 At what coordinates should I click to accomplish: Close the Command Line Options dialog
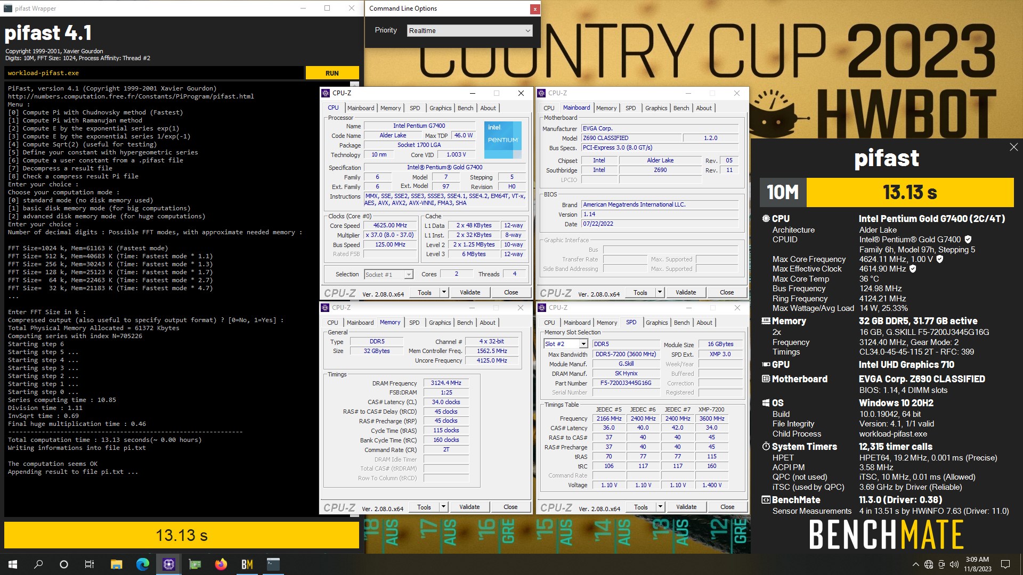pyautogui.click(x=534, y=9)
